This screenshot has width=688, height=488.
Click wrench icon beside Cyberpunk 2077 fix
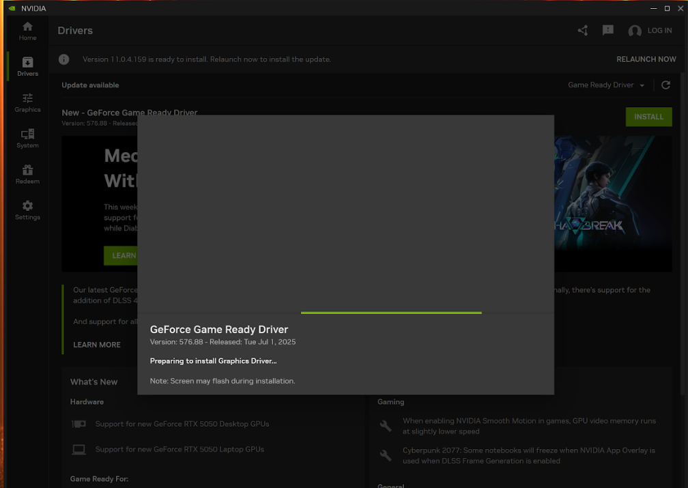(386, 455)
